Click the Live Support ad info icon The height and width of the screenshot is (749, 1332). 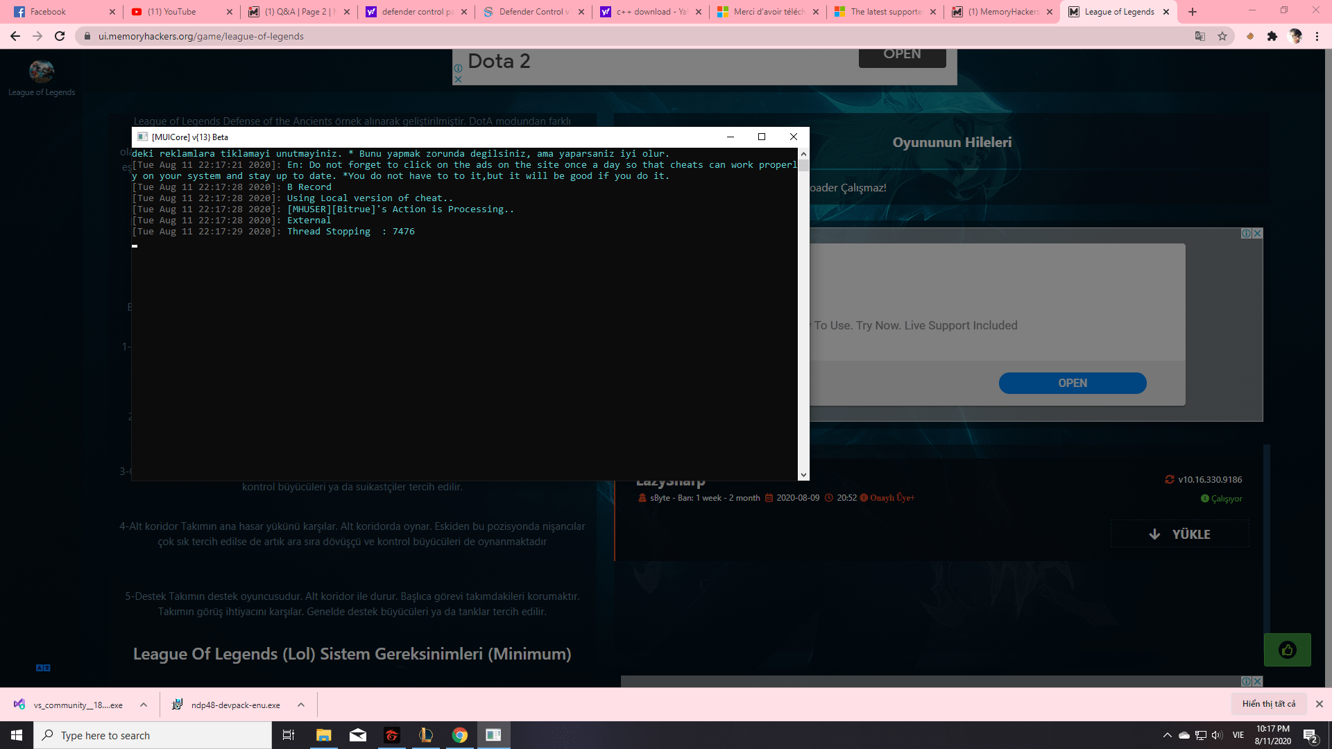(1247, 234)
